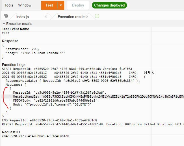Close the index.js tab
184x146 pixels.
pyautogui.click(x=46, y=17)
